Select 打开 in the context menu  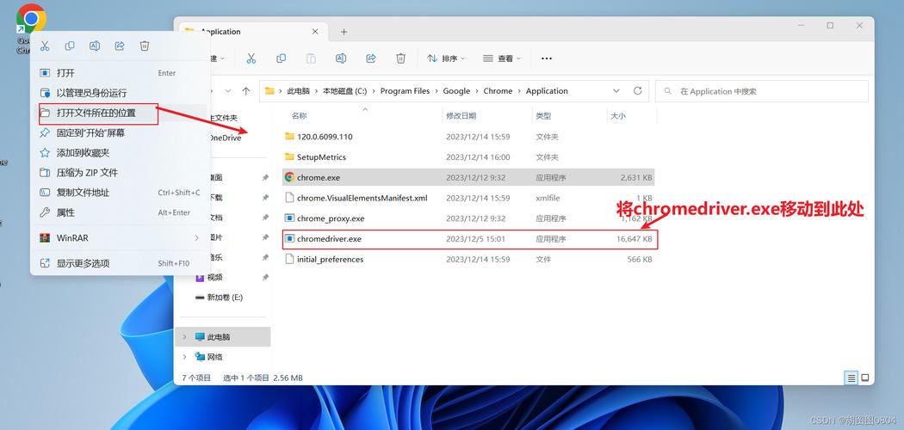(x=120, y=73)
